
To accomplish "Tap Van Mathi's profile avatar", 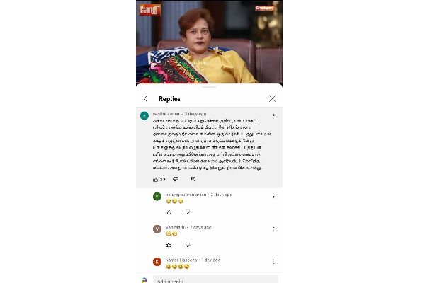I will pyautogui.click(x=157, y=229).
